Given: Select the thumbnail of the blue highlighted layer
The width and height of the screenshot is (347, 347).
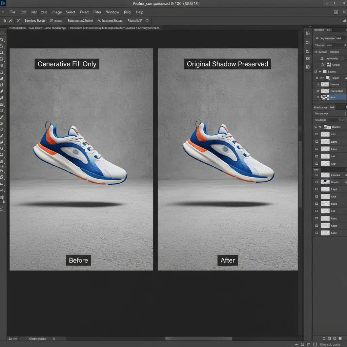Looking at the screenshot, I should coord(325,97).
